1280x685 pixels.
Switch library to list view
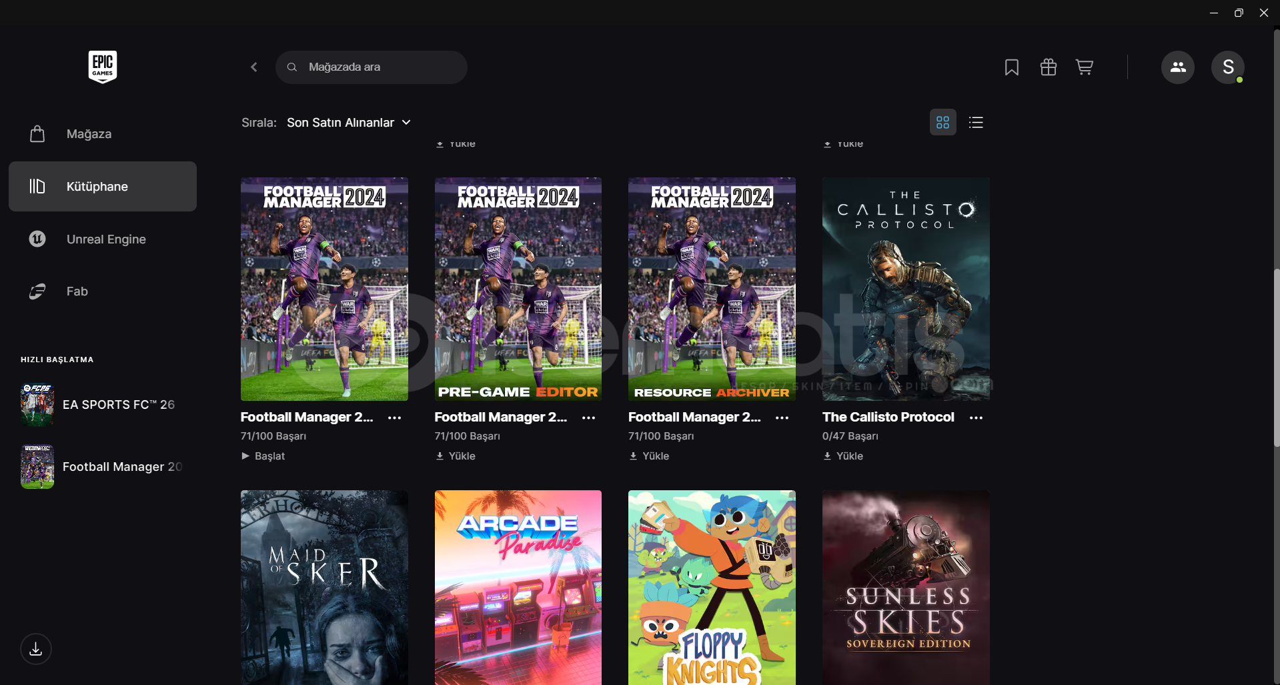click(x=976, y=122)
